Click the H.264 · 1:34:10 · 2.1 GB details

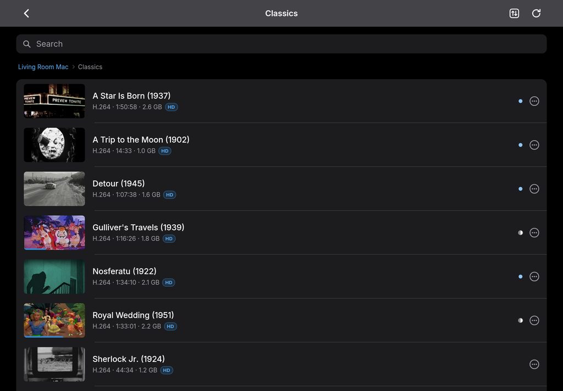tap(126, 283)
